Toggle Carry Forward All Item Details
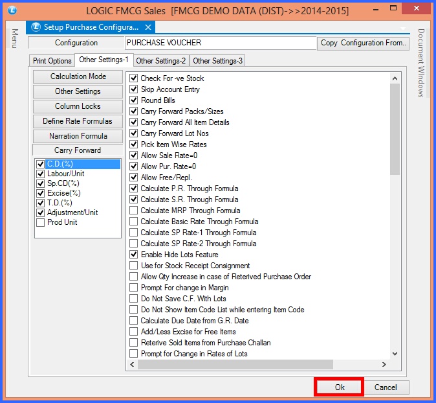436x403 pixels. tap(134, 122)
